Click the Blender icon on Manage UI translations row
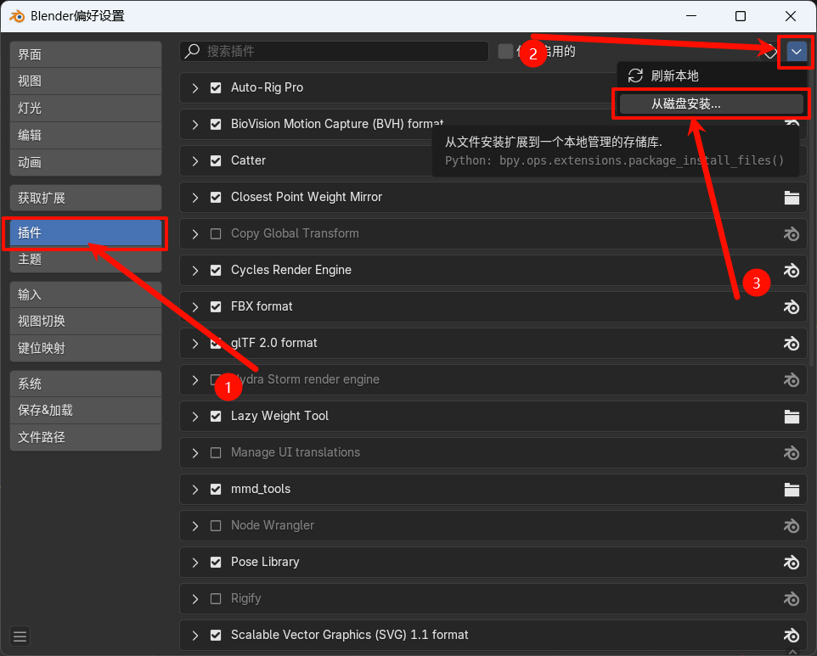817x656 pixels. (792, 452)
